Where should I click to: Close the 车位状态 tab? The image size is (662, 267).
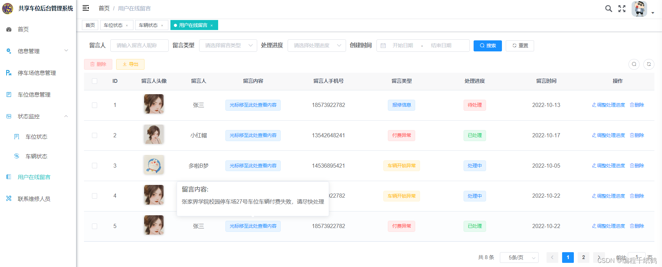click(x=127, y=26)
